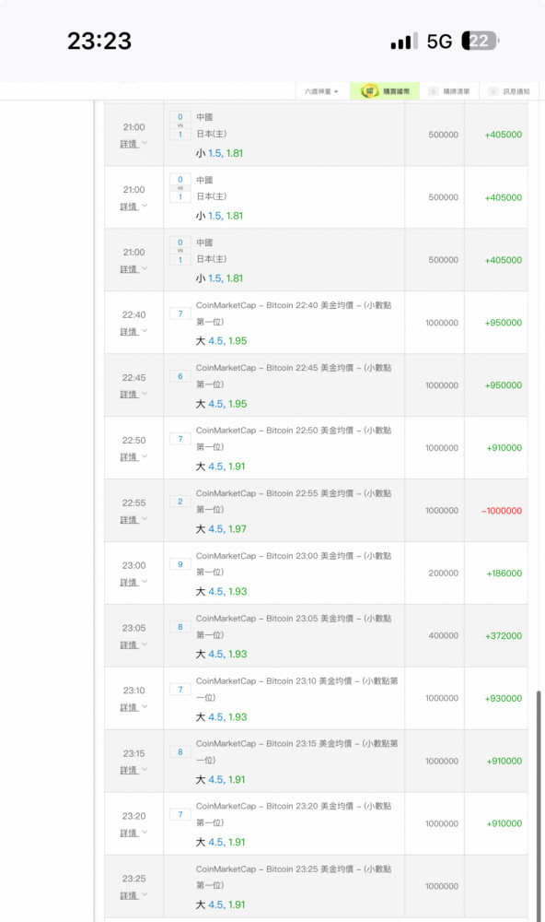
Task: Click the page's vertical scrollbar thumb
Action: click(539, 806)
